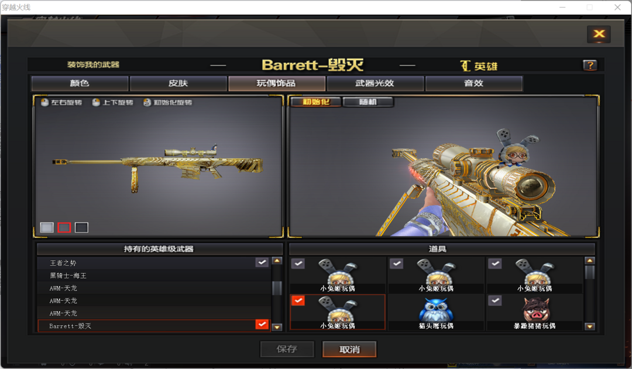
Task: Select Barrett-毁灭 in the weapon list
Action: click(x=154, y=326)
